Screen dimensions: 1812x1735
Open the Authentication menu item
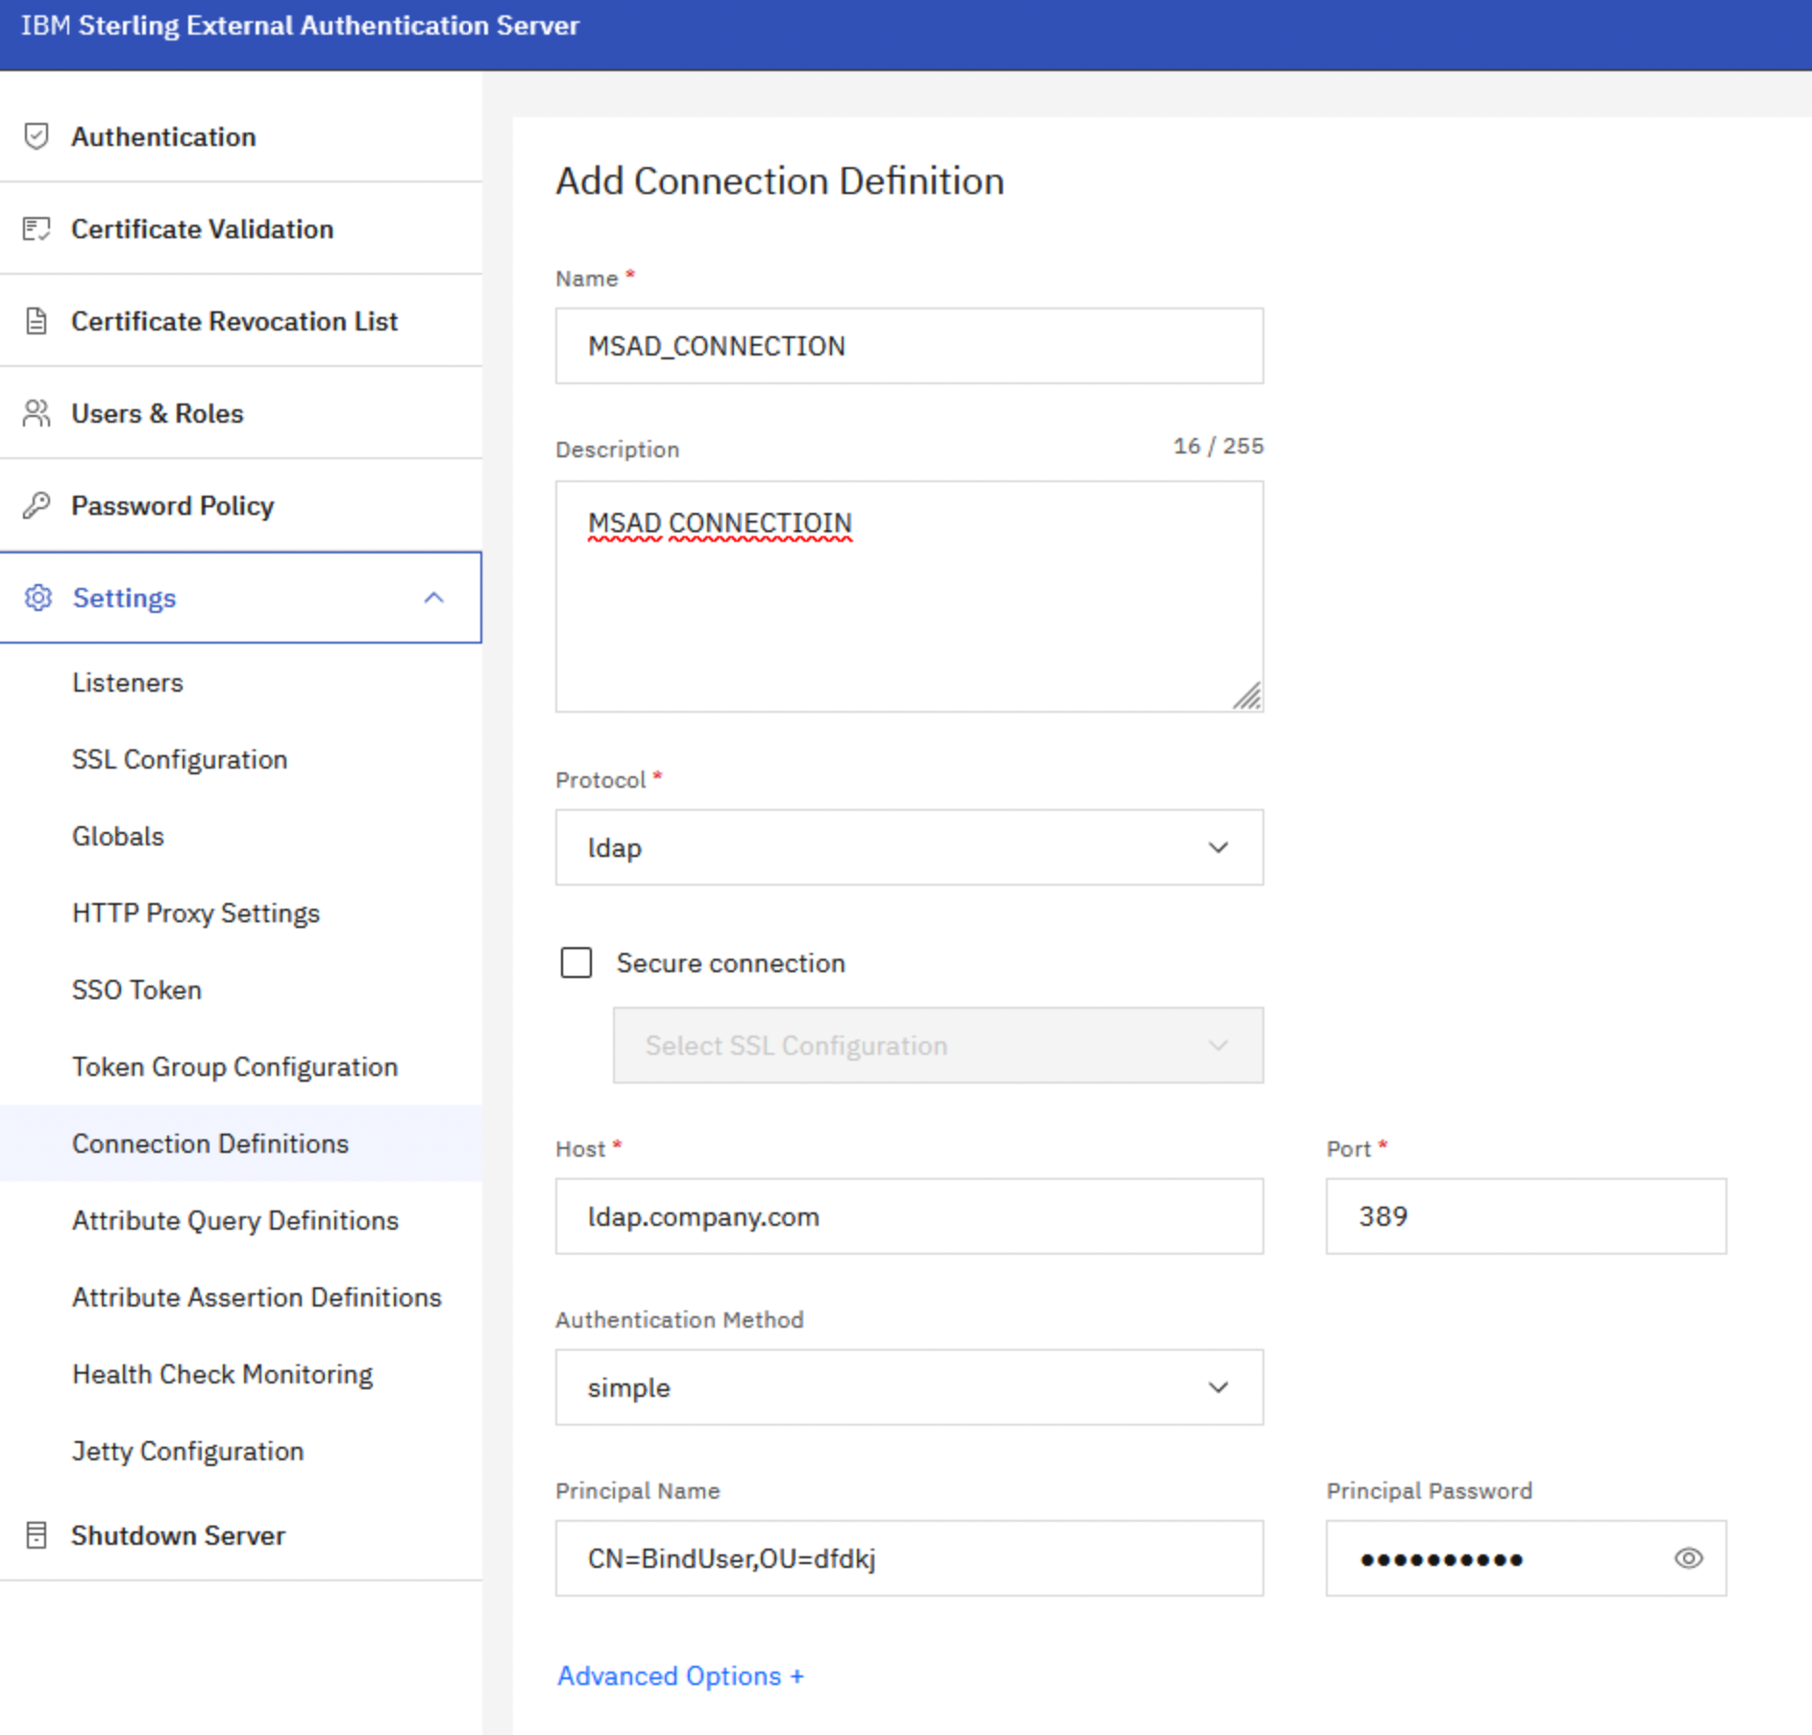pyautogui.click(x=241, y=136)
